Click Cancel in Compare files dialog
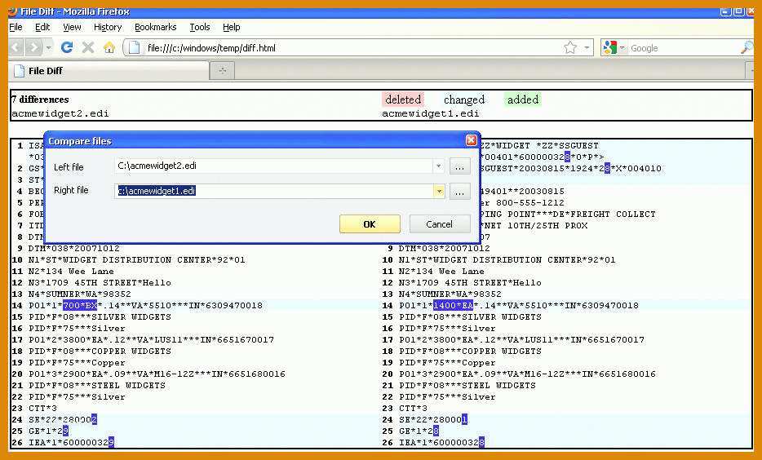Image resolution: width=762 pixels, height=460 pixels. click(x=439, y=224)
